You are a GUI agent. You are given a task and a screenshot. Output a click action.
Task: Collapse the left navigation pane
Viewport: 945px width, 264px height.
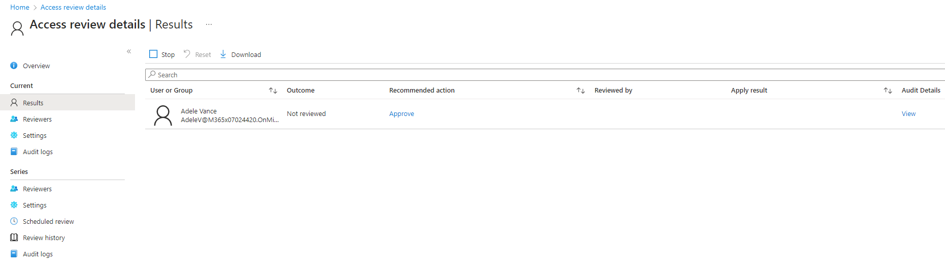129,51
